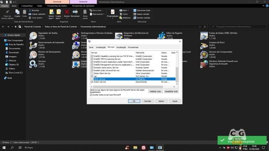Image resolution: width=269 pixels, height=151 pixels.
Task: Click the Habilitar tudo button
Action: (155, 91)
